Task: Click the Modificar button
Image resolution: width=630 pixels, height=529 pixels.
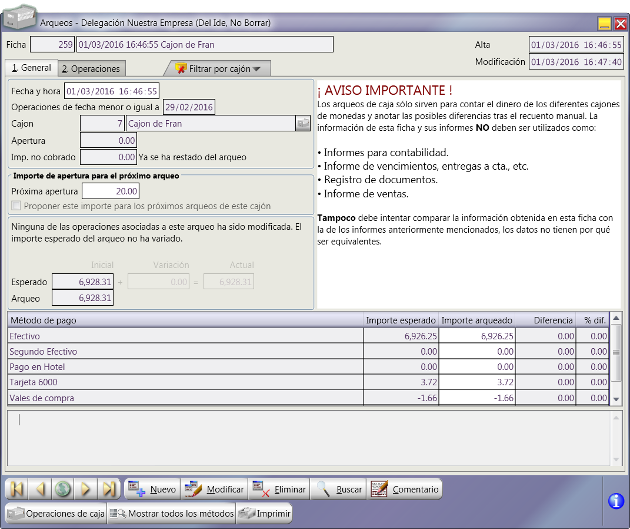Action: coord(215,489)
